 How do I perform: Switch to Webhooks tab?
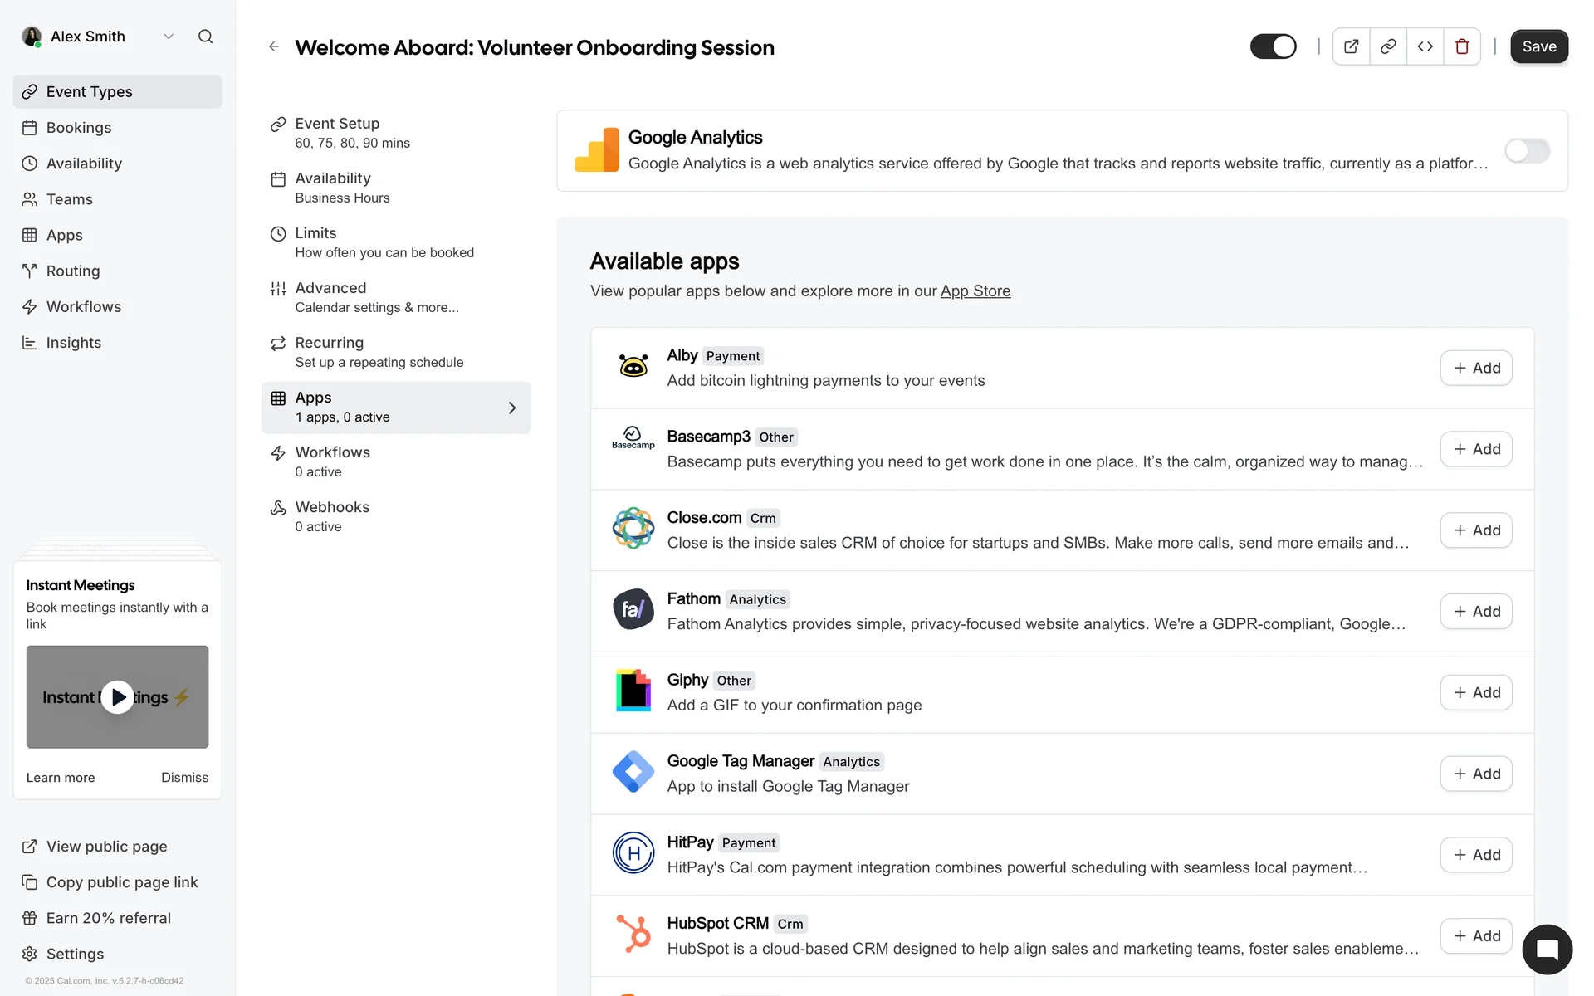point(331,516)
